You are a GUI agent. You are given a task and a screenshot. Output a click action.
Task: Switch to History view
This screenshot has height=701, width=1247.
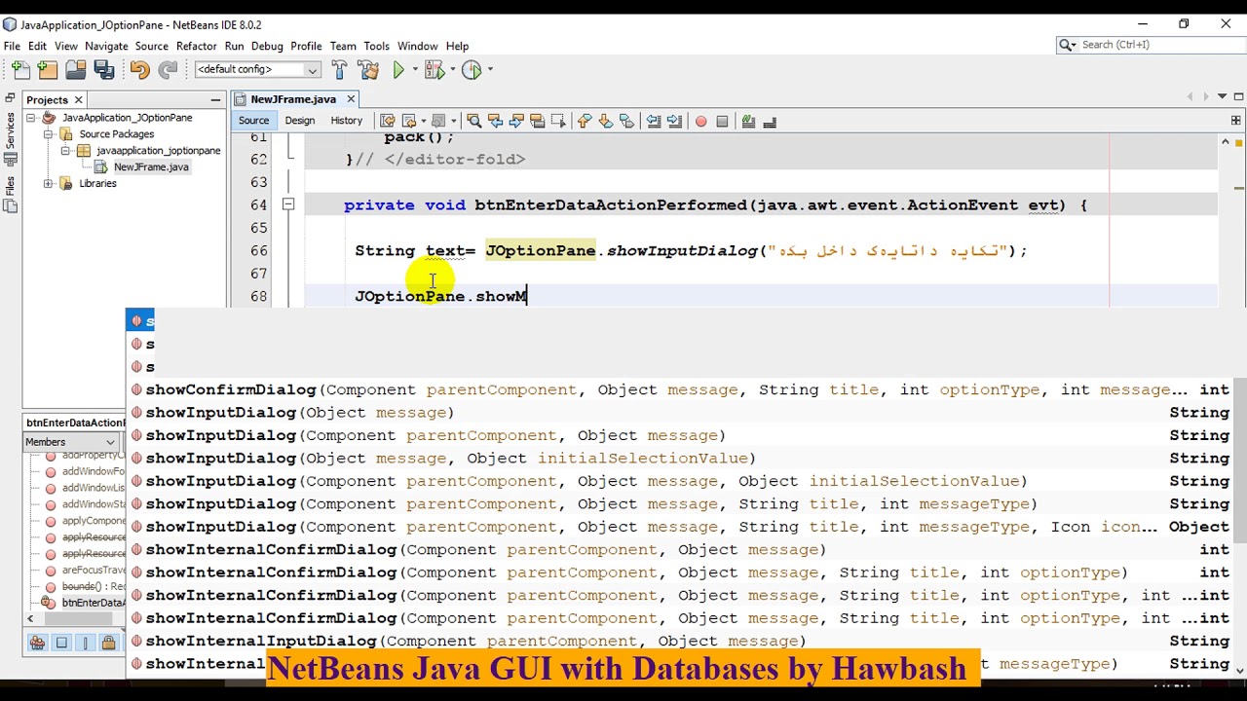[x=346, y=121]
